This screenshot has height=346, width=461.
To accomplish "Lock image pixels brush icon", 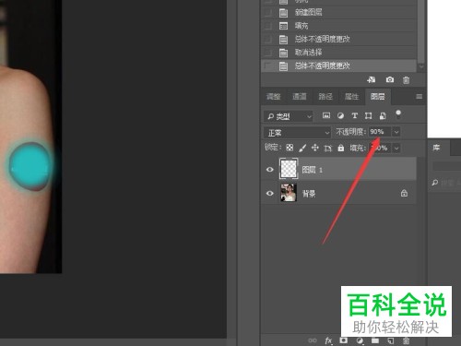I will pos(302,148).
